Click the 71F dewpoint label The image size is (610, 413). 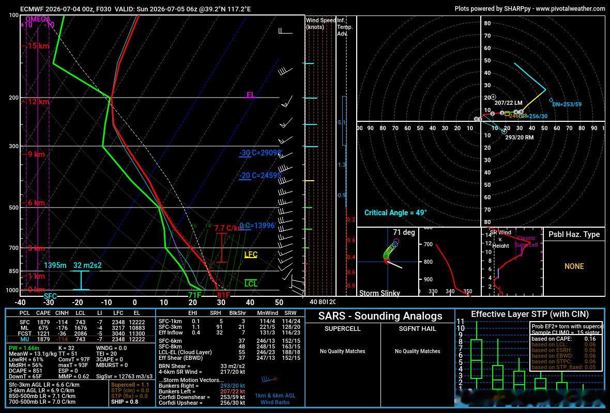(194, 295)
